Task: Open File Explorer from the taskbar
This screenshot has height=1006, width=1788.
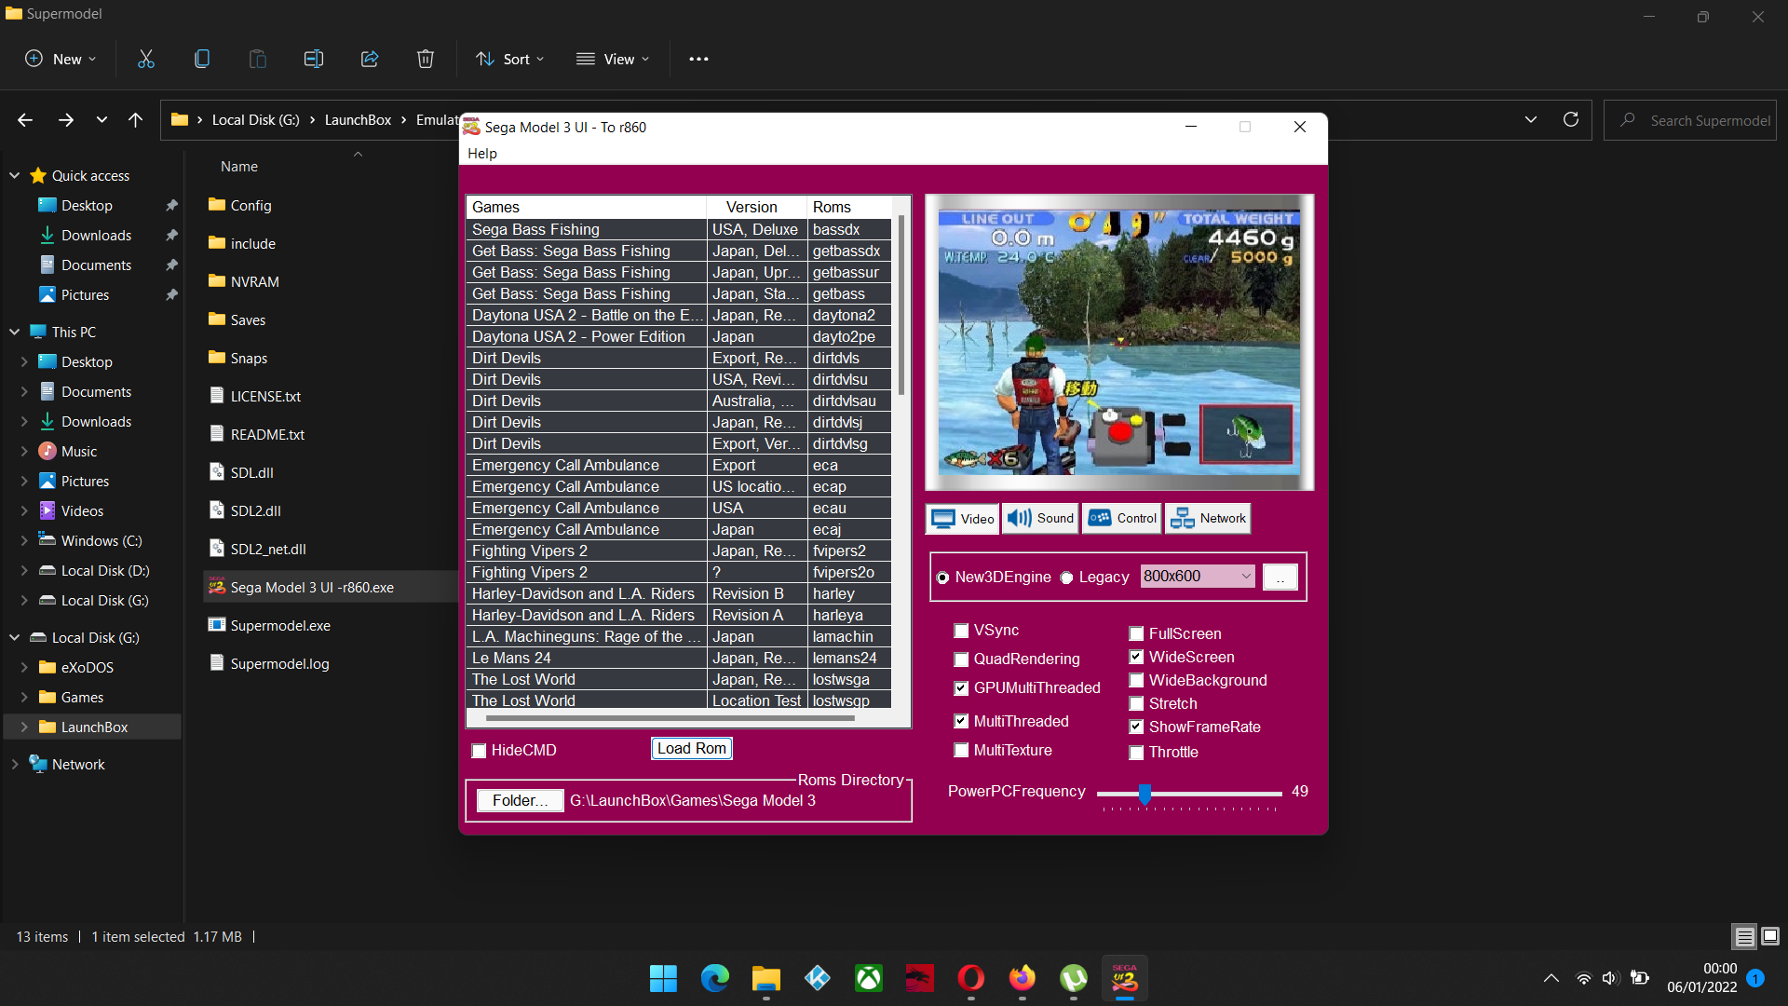Action: (x=766, y=978)
